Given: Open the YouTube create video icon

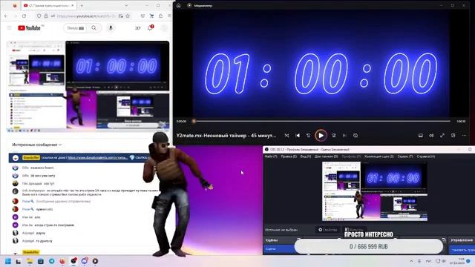Looking at the screenshot, I should pos(137,28).
